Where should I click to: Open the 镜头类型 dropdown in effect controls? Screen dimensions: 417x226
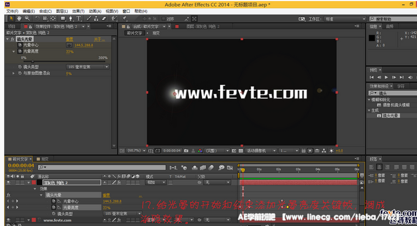click(x=88, y=67)
